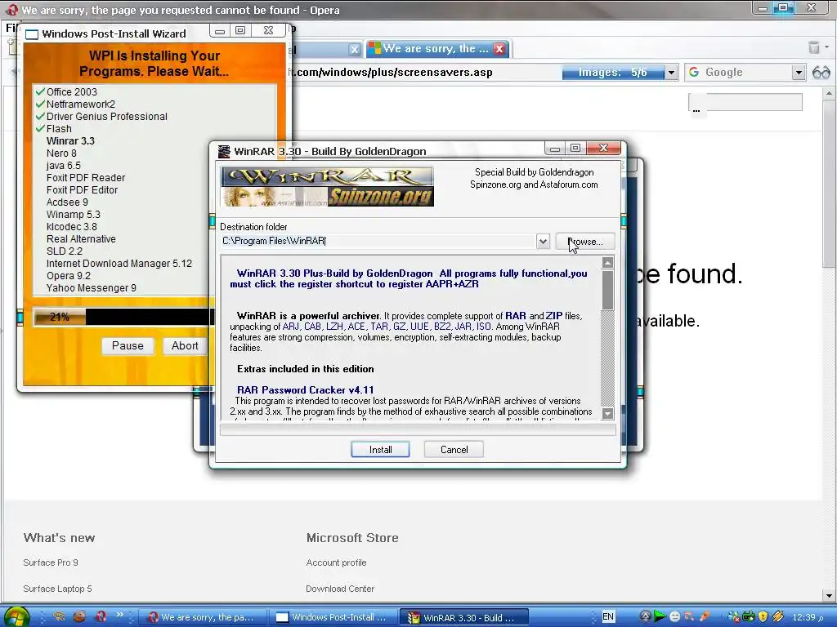Click the WPI 21% progress bar
The image size is (837, 627).
(x=123, y=317)
